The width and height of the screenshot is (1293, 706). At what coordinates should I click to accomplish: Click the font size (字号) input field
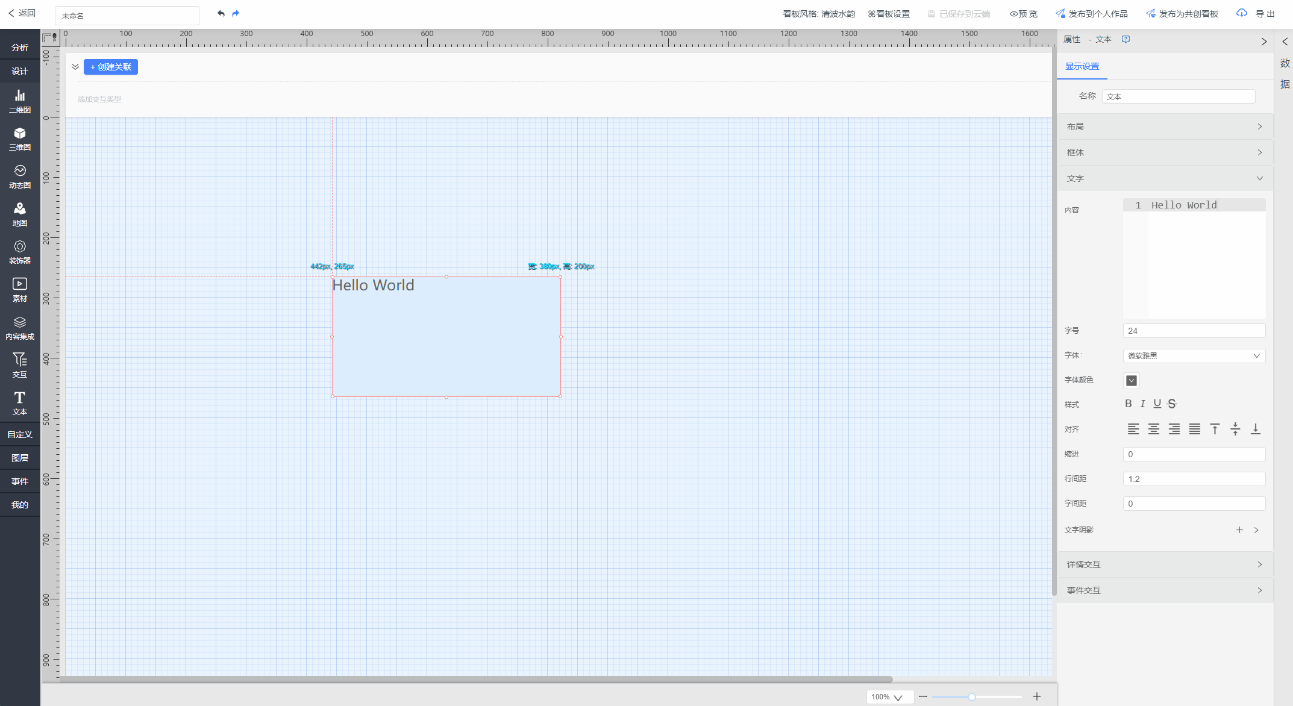[1194, 331]
